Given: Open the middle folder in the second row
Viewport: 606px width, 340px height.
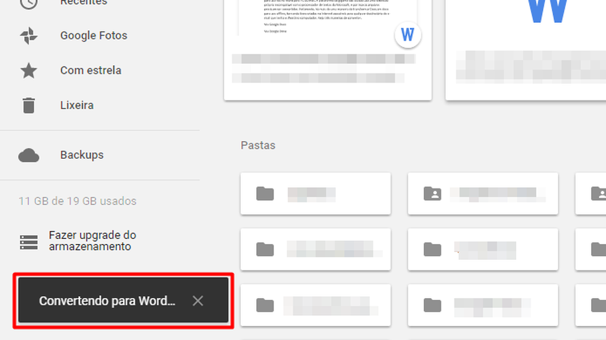Looking at the screenshot, I should [483, 249].
